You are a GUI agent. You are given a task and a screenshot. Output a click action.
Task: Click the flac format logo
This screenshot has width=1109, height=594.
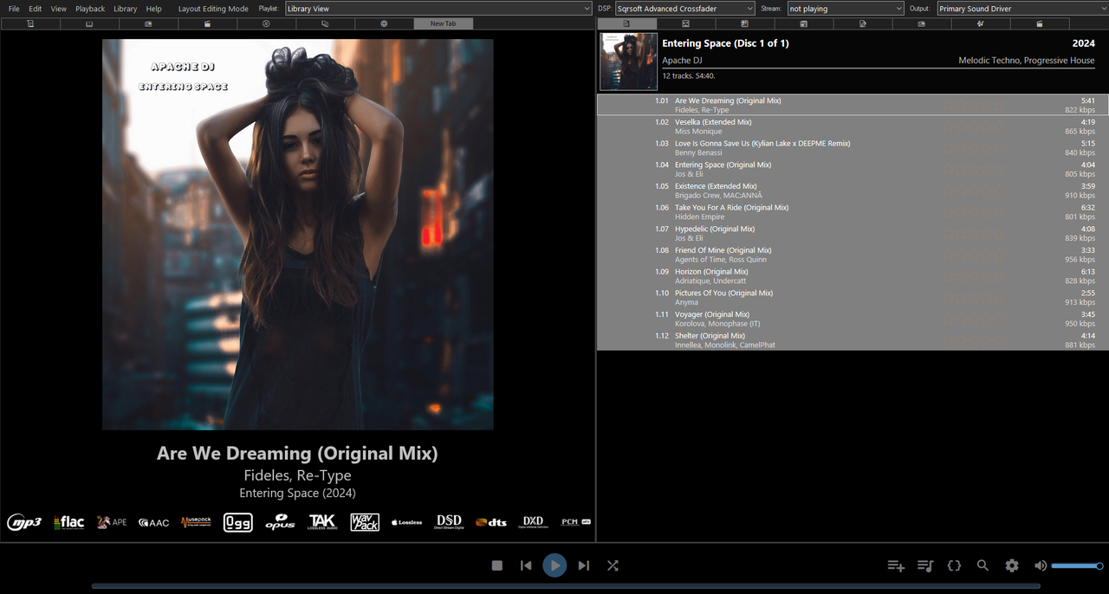69,522
